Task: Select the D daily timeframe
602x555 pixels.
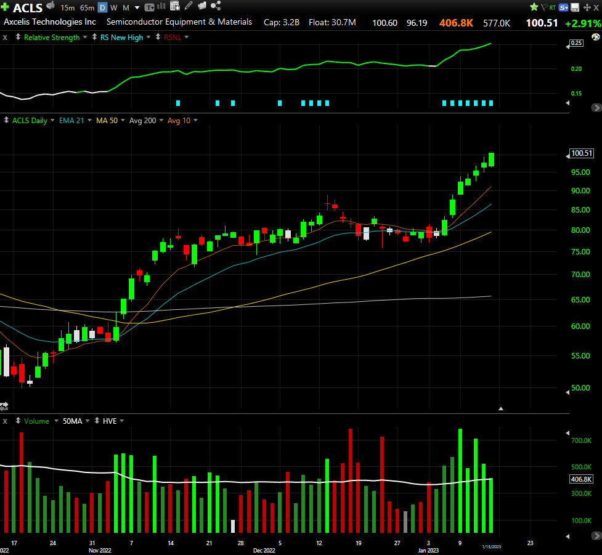Action: coord(102,7)
